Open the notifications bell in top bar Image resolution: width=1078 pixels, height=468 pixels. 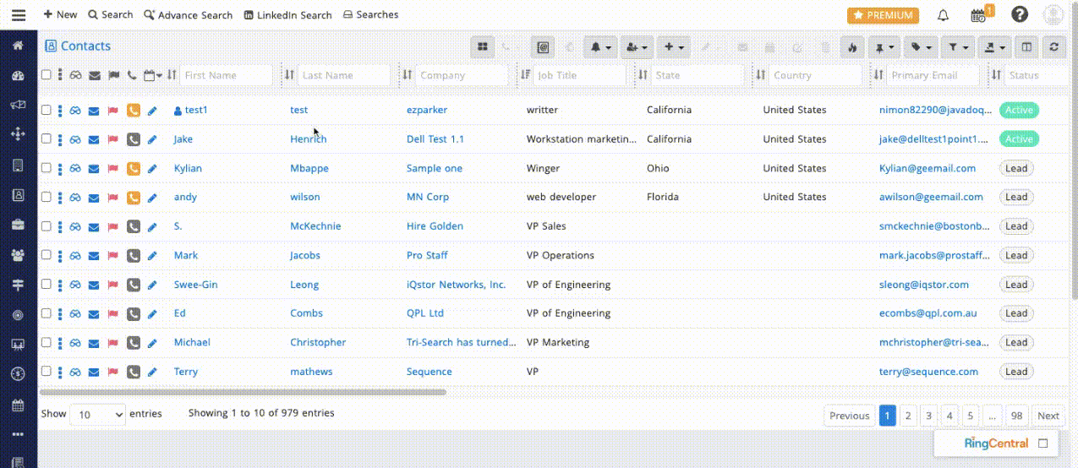tap(943, 15)
